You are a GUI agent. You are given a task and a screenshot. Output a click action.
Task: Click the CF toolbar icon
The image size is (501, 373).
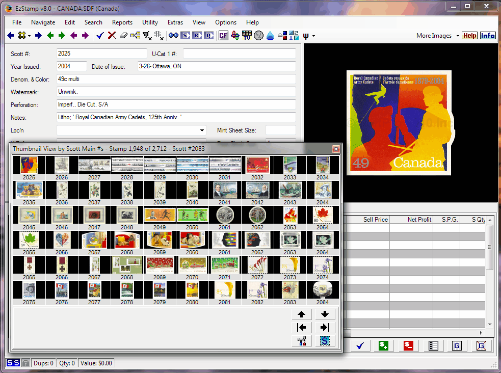(x=223, y=36)
